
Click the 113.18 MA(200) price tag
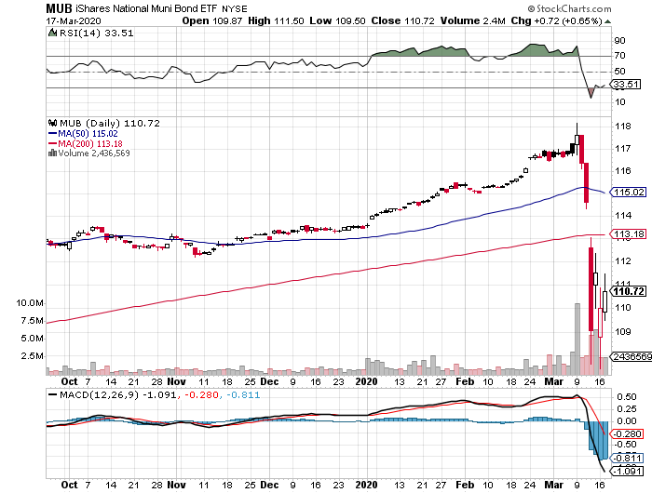628,234
